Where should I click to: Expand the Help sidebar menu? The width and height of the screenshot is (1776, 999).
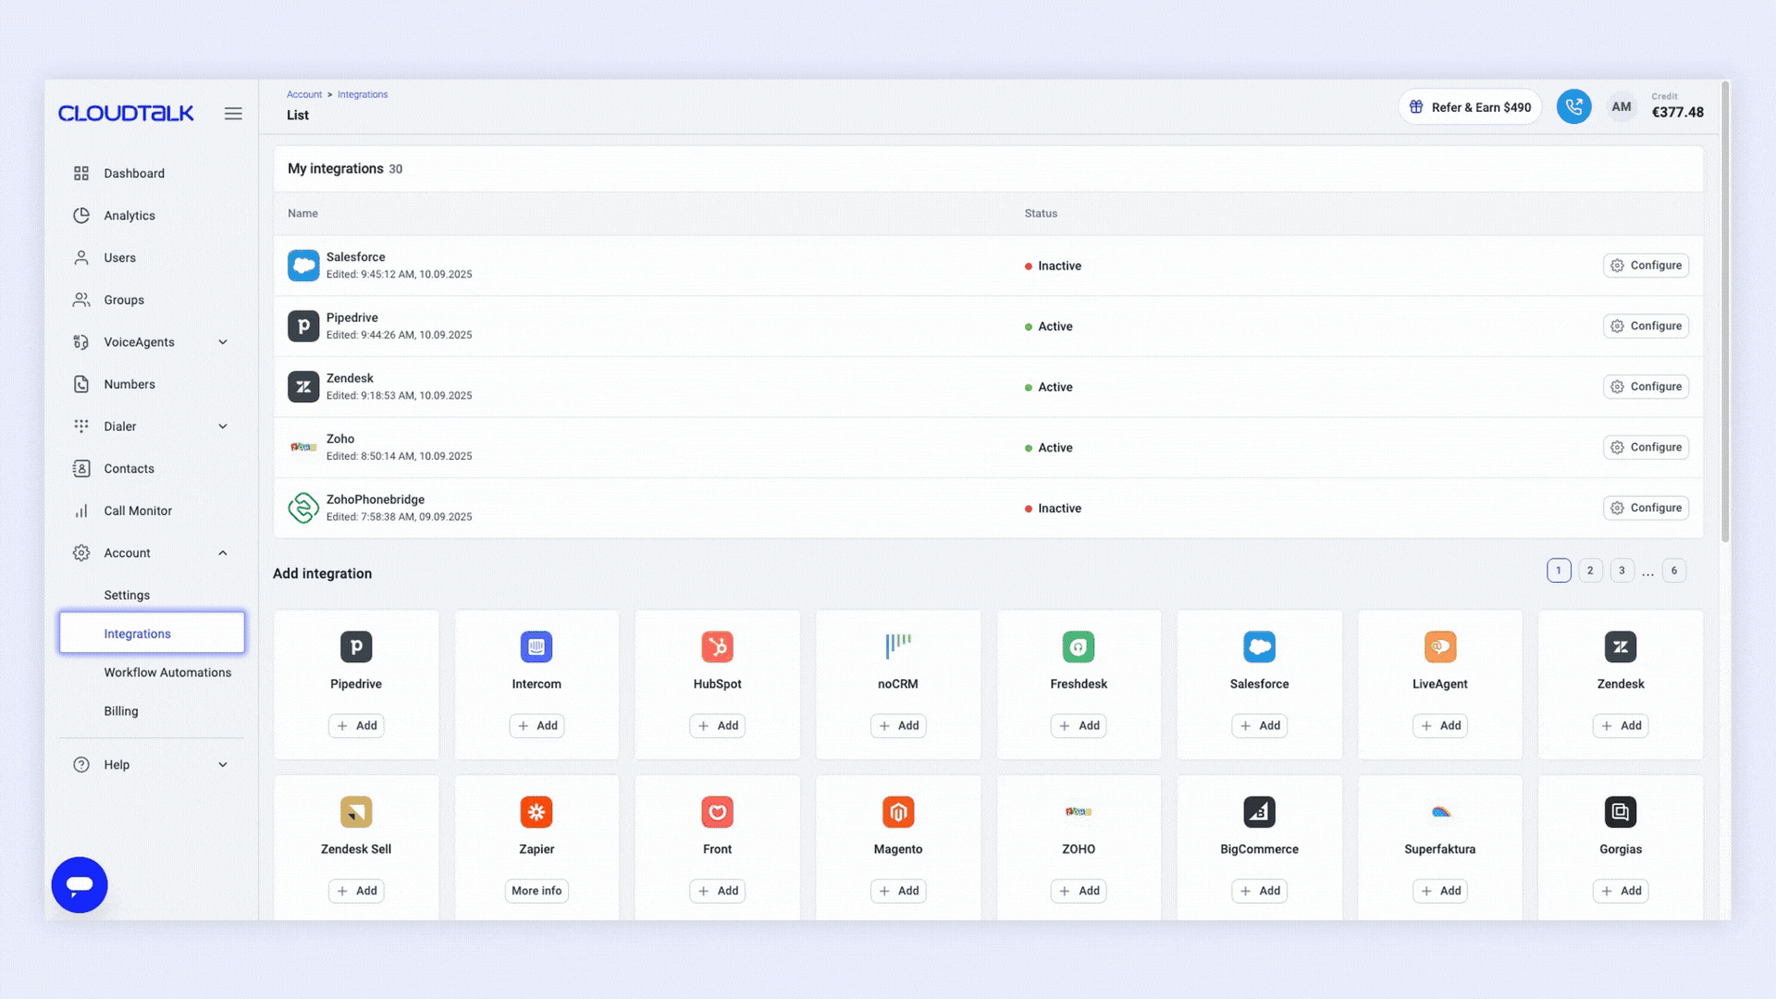tap(223, 765)
